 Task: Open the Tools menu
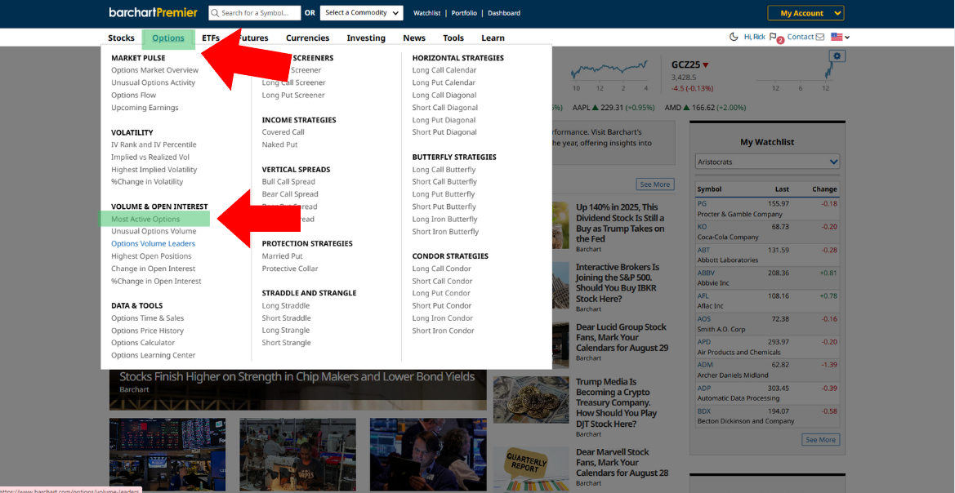(x=453, y=38)
